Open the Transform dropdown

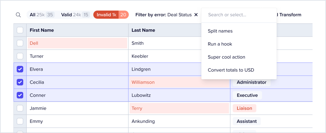289,15
